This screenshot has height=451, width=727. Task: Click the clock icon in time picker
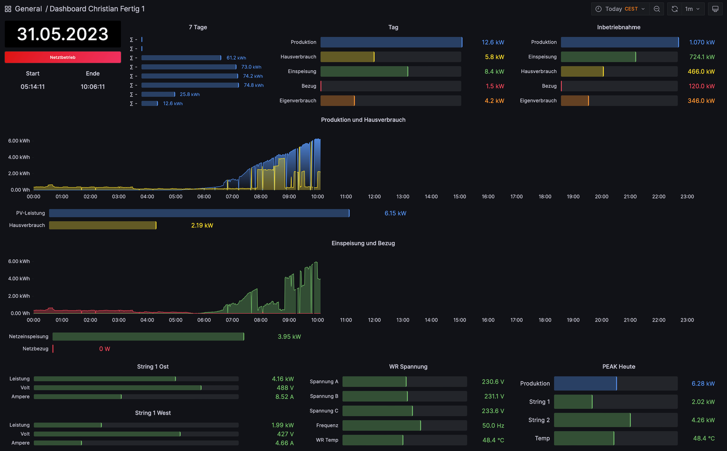(x=598, y=9)
